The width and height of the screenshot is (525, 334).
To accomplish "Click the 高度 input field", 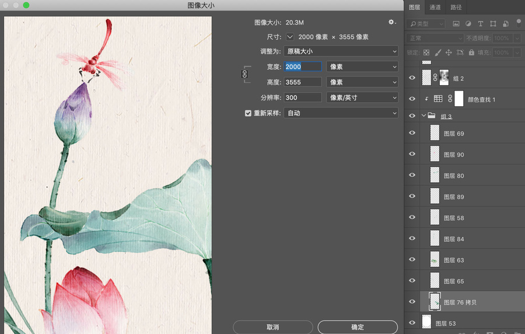I will (x=303, y=82).
